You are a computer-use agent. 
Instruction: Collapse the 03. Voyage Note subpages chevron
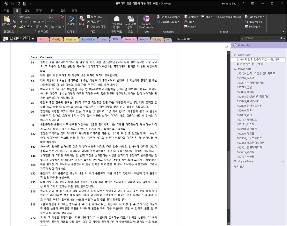click(283, 161)
